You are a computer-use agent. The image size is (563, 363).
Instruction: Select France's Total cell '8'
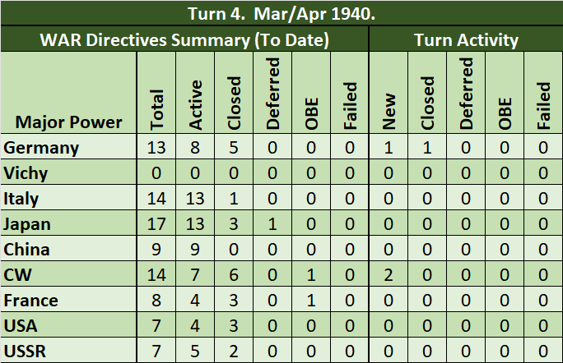coord(156,301)
